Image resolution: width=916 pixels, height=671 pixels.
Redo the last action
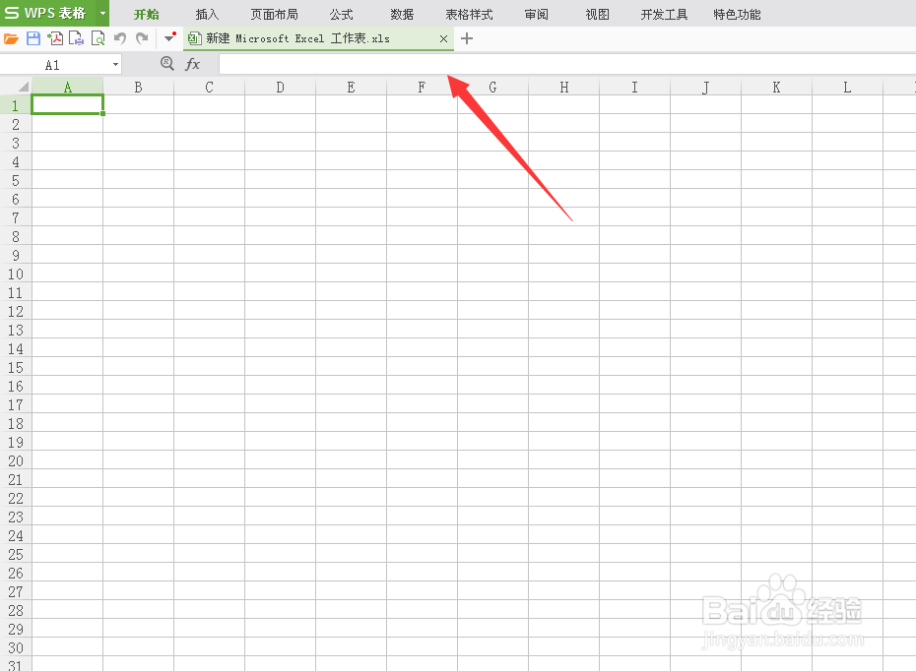141,37
